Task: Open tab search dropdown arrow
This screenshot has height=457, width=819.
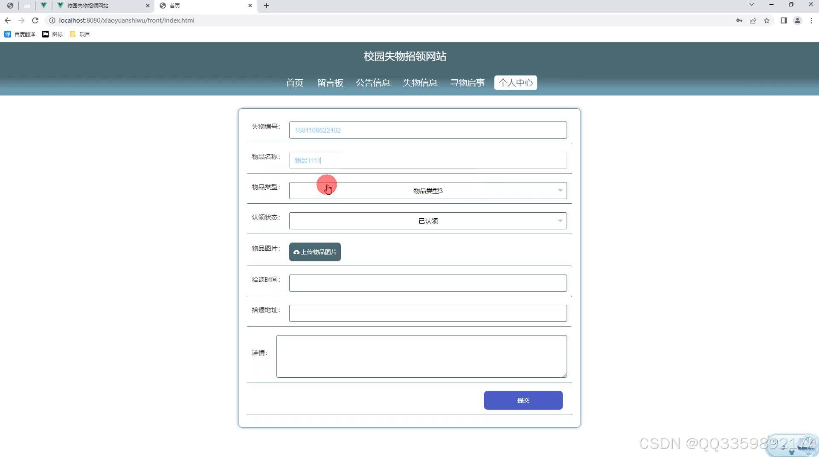Action: (x=752, y=5)
